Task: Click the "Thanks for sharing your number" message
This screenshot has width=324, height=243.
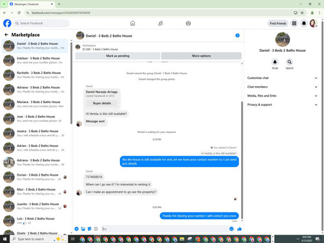Action: 199,216
